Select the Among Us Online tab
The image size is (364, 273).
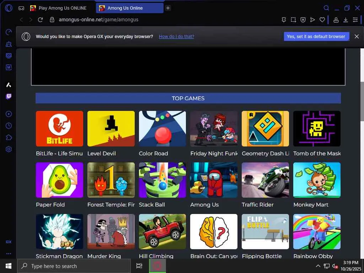point(129,8)
